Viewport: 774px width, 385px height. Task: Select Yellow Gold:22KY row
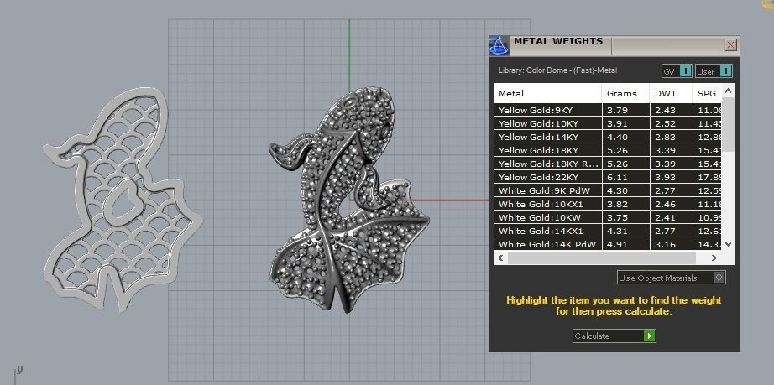pyautogui.click(x=608, y=177)
